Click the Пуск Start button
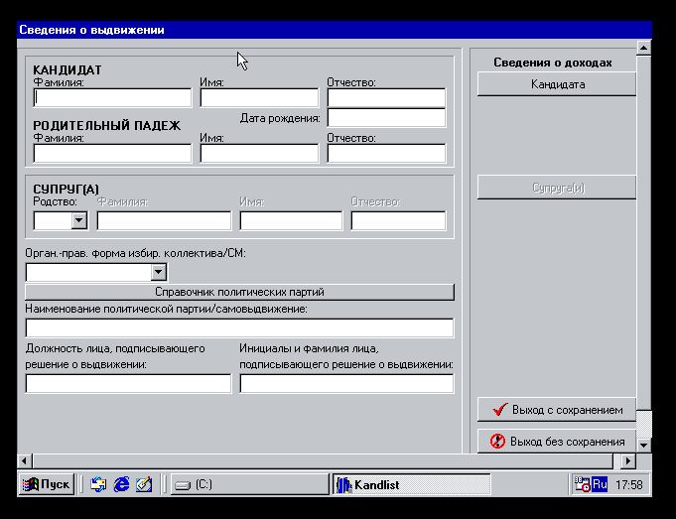 pos(47,484)
